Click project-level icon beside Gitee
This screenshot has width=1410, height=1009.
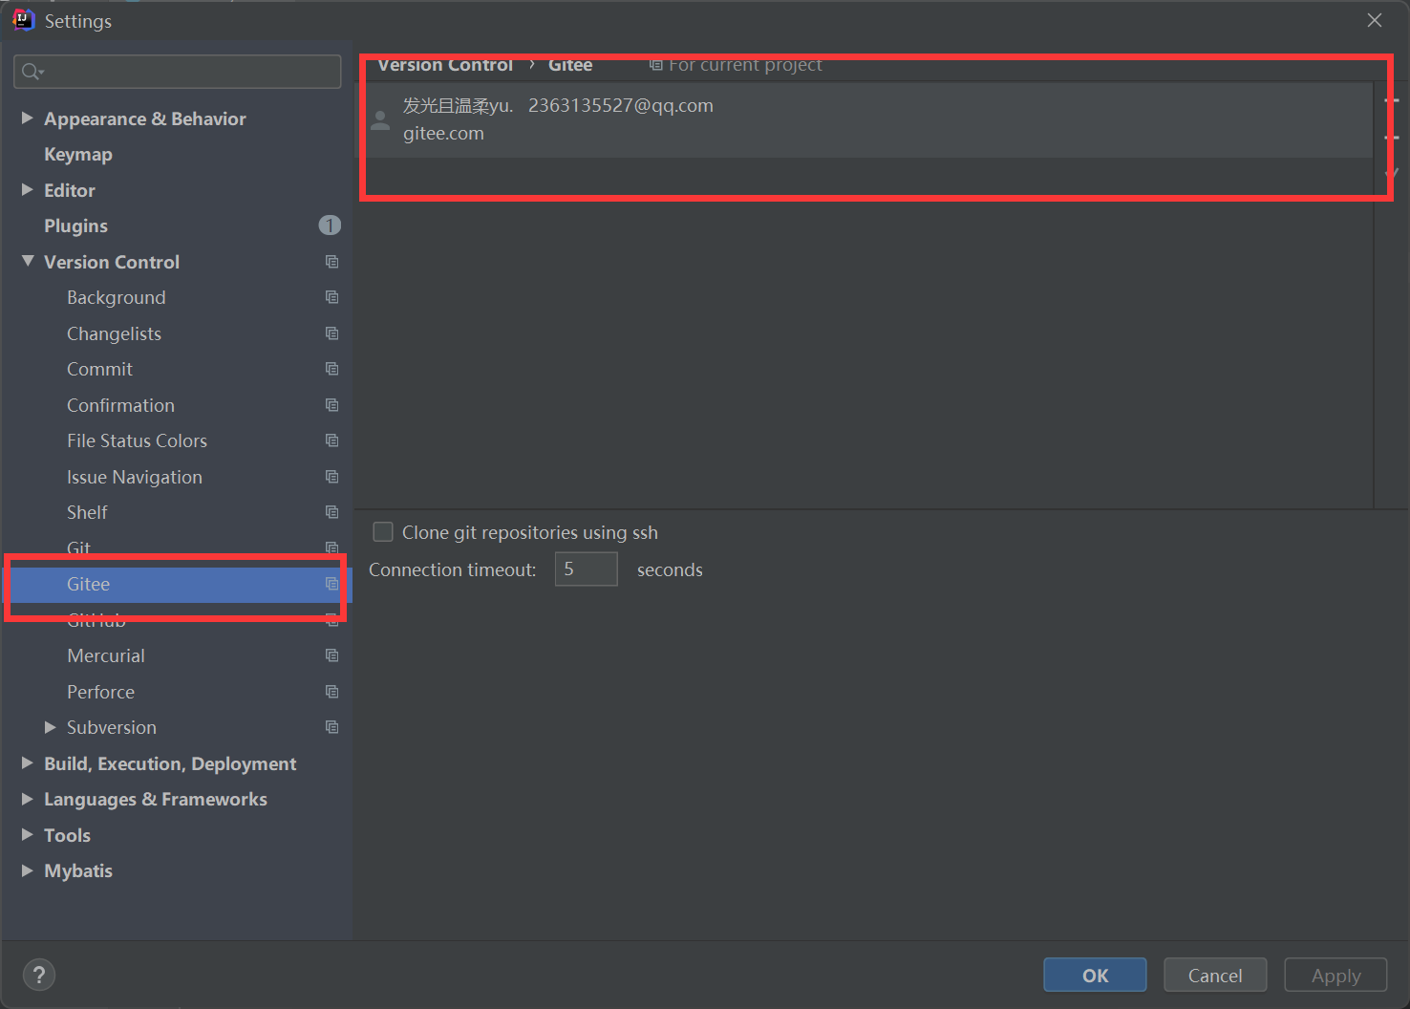pos(331,584)
